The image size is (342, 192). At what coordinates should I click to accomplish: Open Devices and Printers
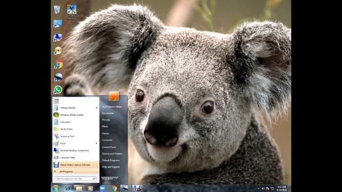pyautogui.click(x=112, y=154)
